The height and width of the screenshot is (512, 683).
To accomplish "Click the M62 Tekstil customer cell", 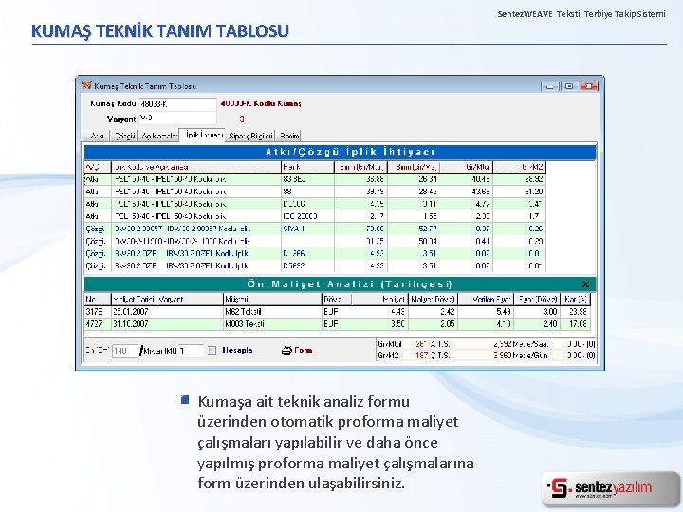I will [x=272, y=312].
